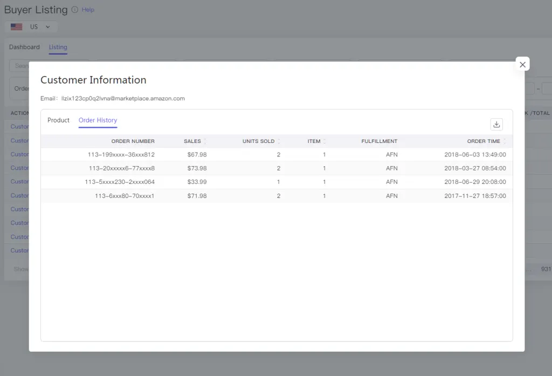Viewport: 552px width, 376px height.
Task: Close the Customer Information dialog
Action: pyautogui.click(x=522, y=64)
